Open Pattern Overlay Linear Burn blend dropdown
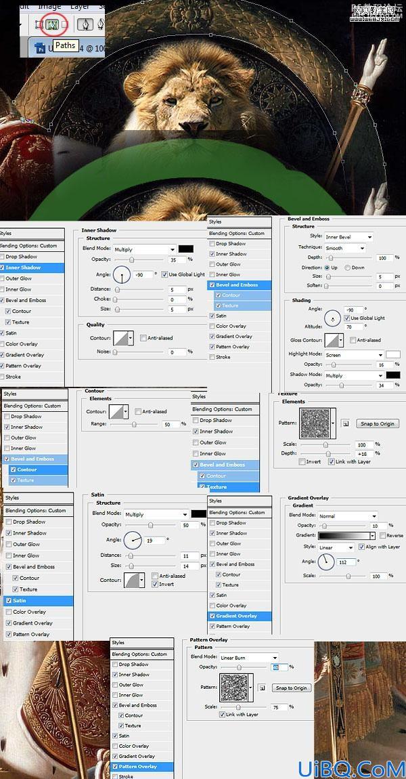Image resolution: width=406 pixels, height=779 pixels. (249, 658)
